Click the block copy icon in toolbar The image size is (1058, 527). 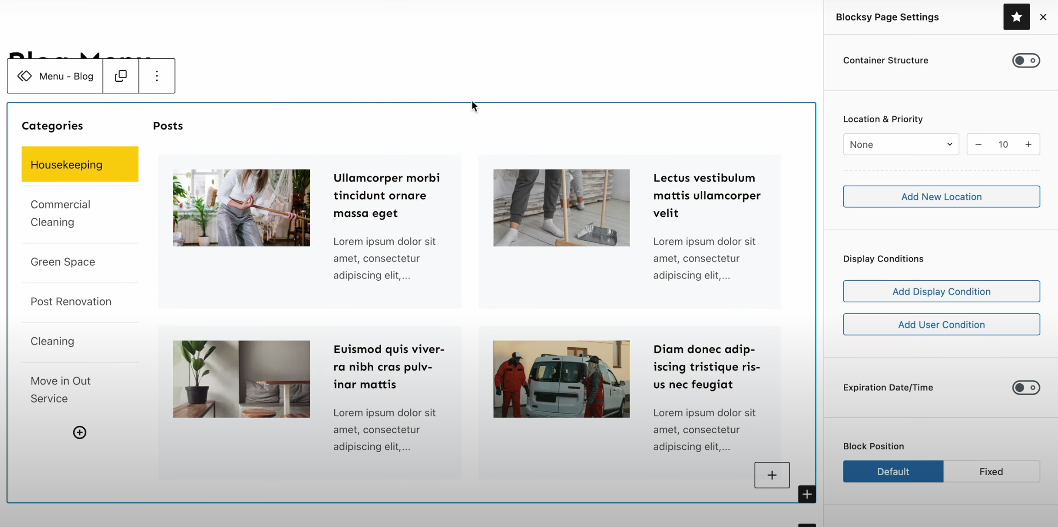point(121,76)
